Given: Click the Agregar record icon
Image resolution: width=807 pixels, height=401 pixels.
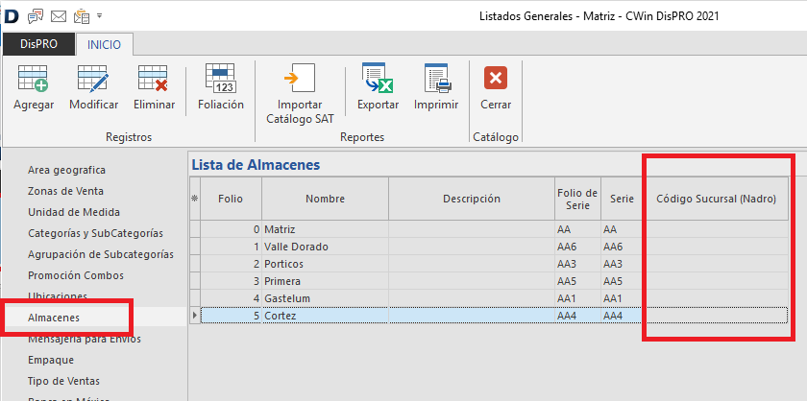Looking at the screenshot, I should coord(34,78).
